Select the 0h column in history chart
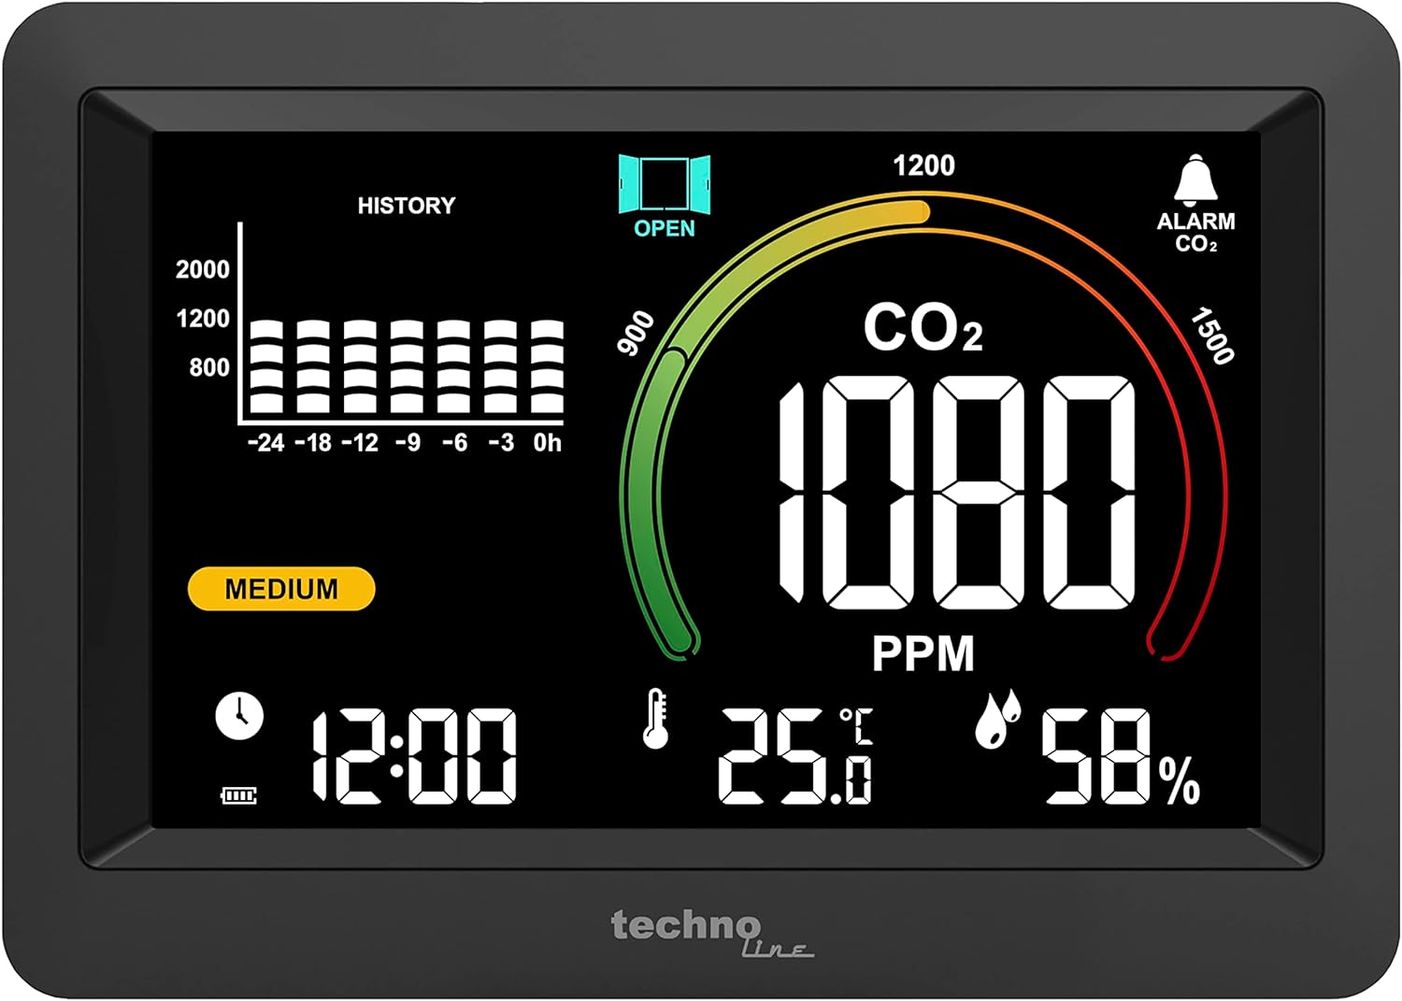 coord(547,366)
